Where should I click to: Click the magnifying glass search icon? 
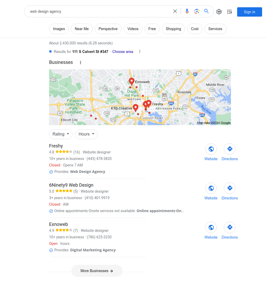[207, 11]
